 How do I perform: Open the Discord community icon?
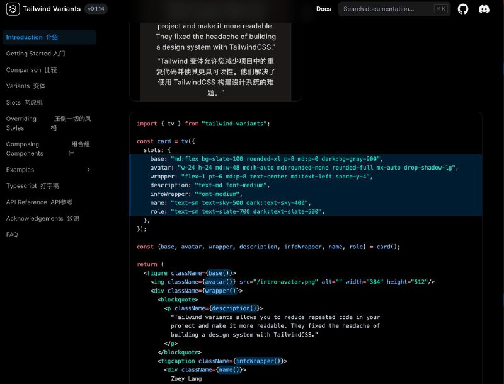(x=483, y=9)
